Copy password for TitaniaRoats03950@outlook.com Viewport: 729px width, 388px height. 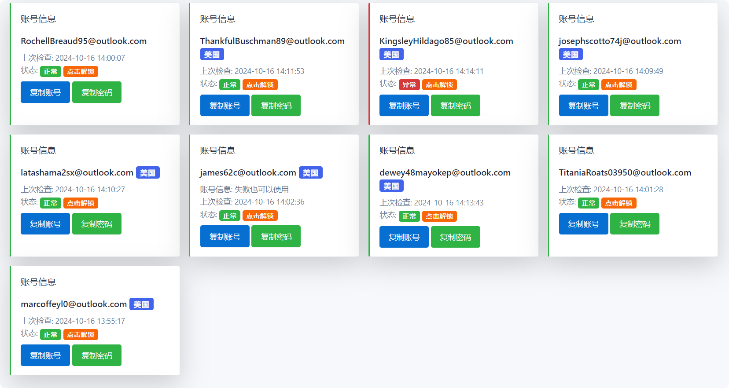tap(635, 224)
